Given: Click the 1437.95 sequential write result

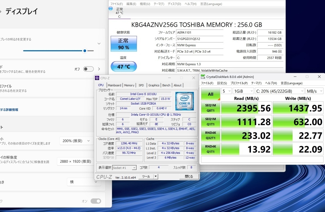Looking at the screenshot, I should (298, 108).
